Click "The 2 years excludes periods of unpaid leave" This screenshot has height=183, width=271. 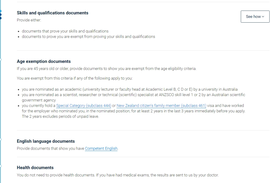(60, 117)
